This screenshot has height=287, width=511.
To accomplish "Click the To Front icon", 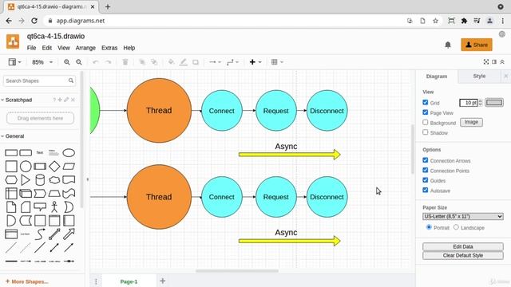I will click(x=142, y=62).
